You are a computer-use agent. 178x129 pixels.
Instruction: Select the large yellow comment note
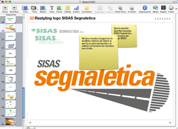click(x=99, y=52)
